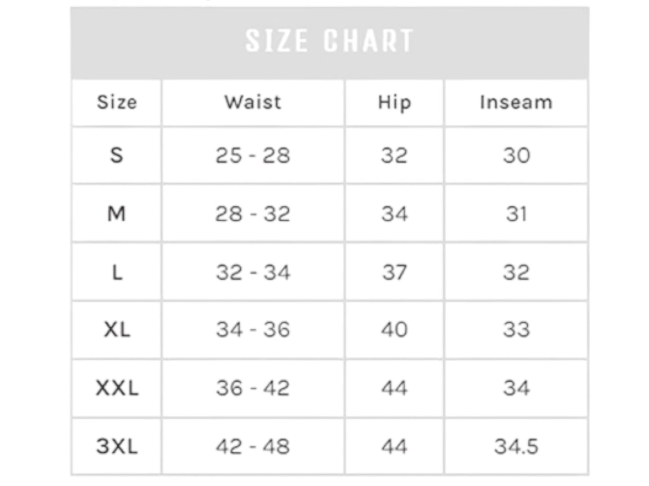Image resolution: width=649 pixels, height=486 pixels.
Task: Click hip value 40 in XL row
Action: [394, 330]
